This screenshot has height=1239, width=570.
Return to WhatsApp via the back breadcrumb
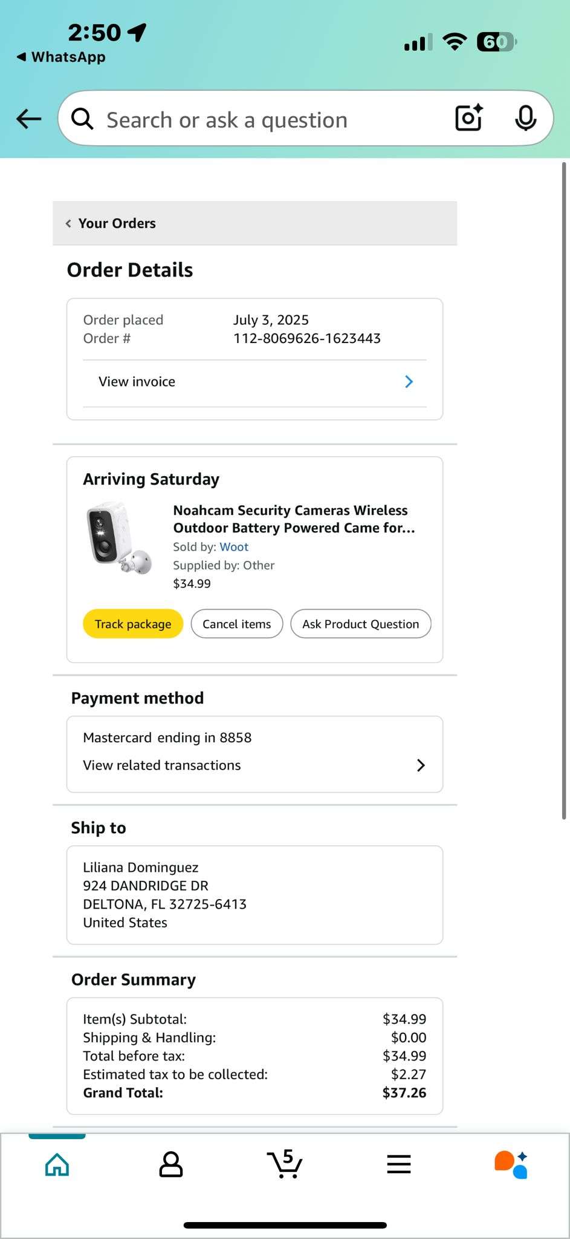pos(61,57)
